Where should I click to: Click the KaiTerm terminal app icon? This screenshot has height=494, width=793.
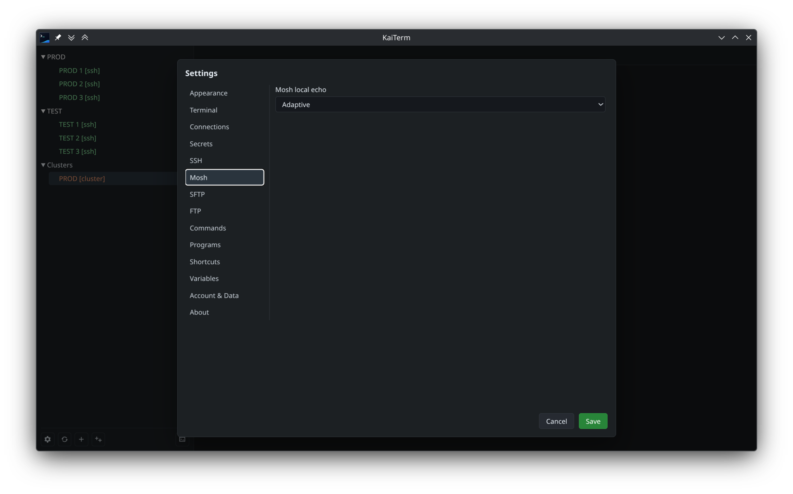pos(45,37)
